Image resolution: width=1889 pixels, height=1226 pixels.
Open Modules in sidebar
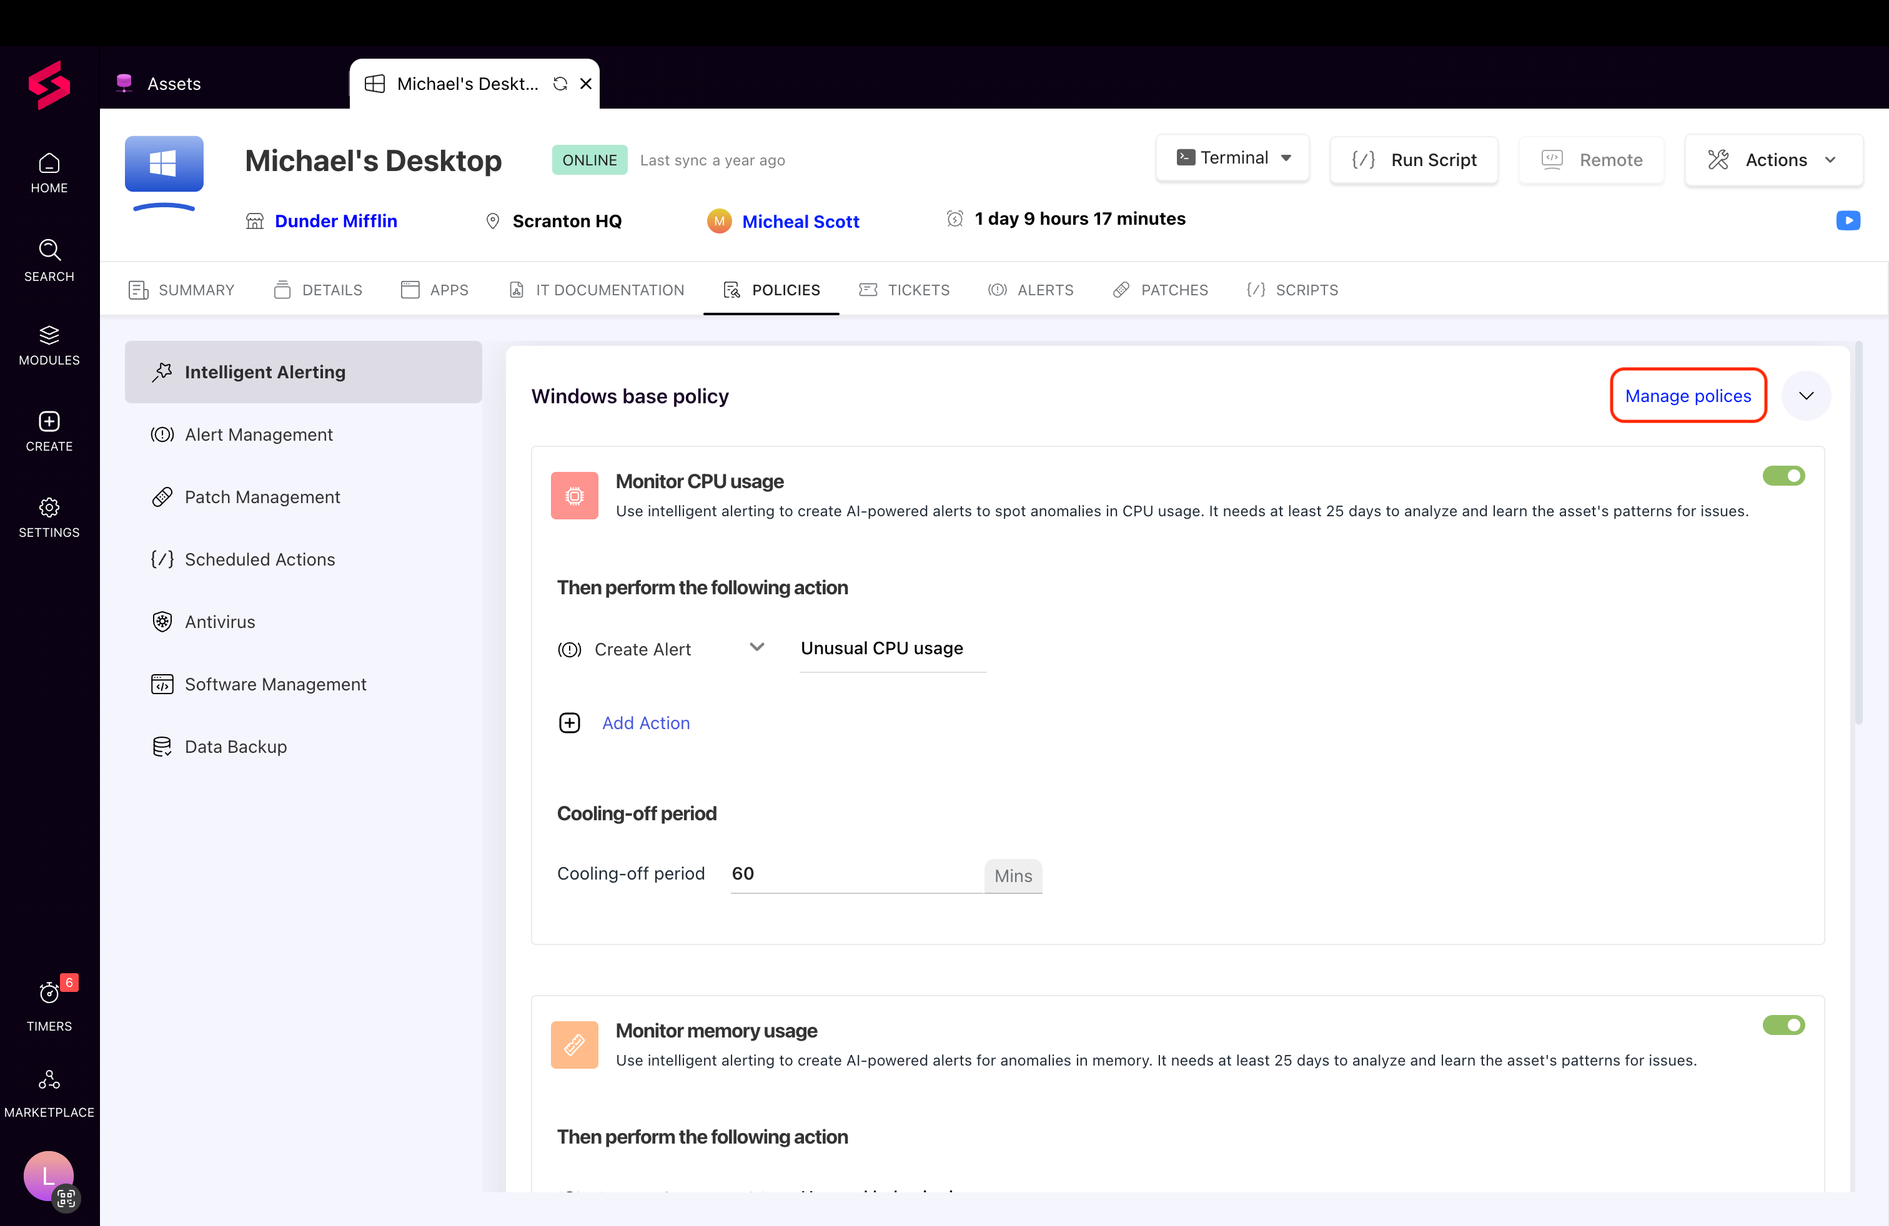(x=49, y=346)
